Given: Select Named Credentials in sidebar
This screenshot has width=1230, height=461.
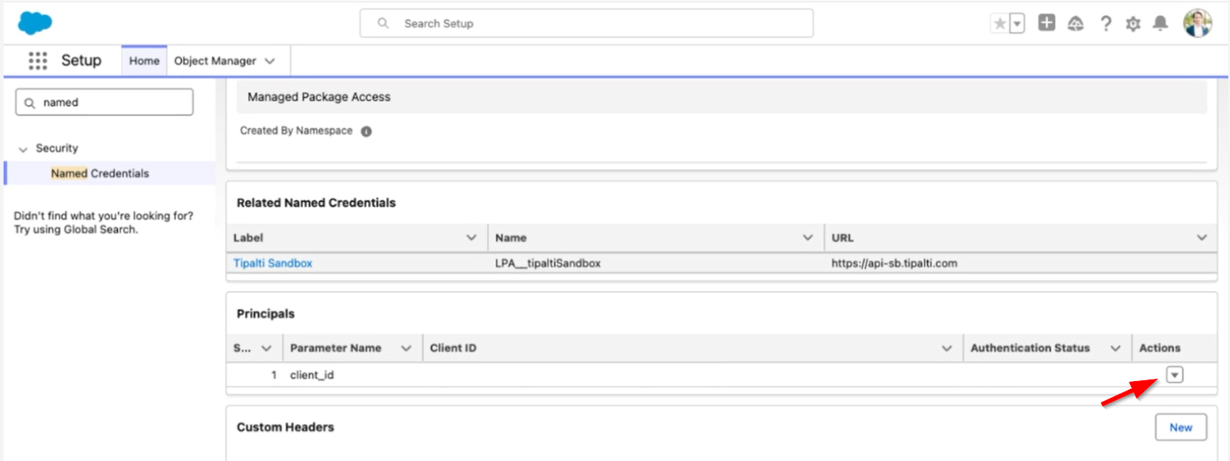Looking at the screenshot, I should coord(100,173).
